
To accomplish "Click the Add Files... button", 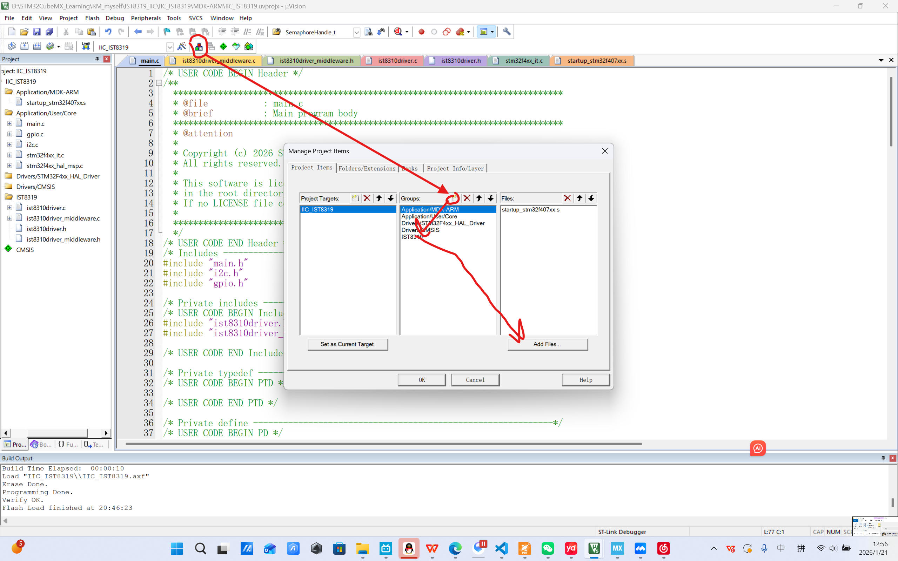I will [547, 344].
